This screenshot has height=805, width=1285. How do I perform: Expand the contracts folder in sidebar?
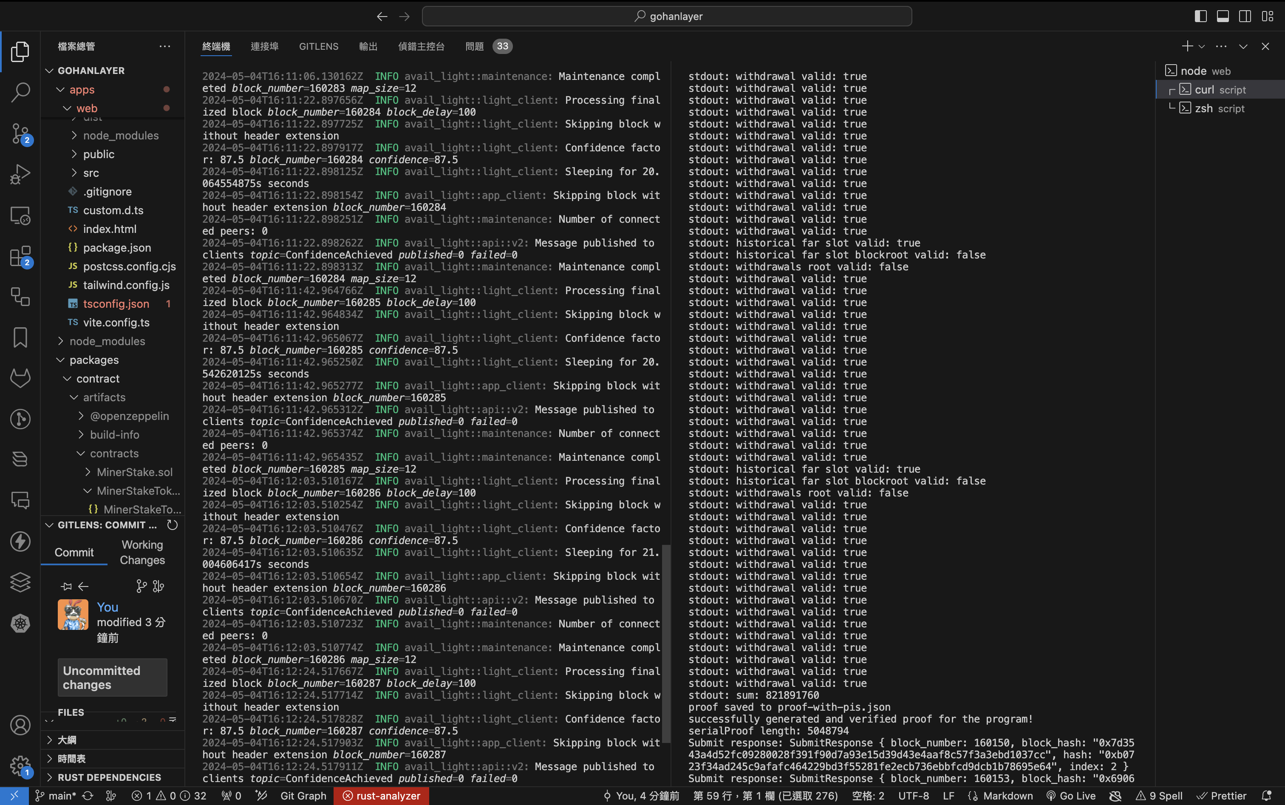[113, 453]
